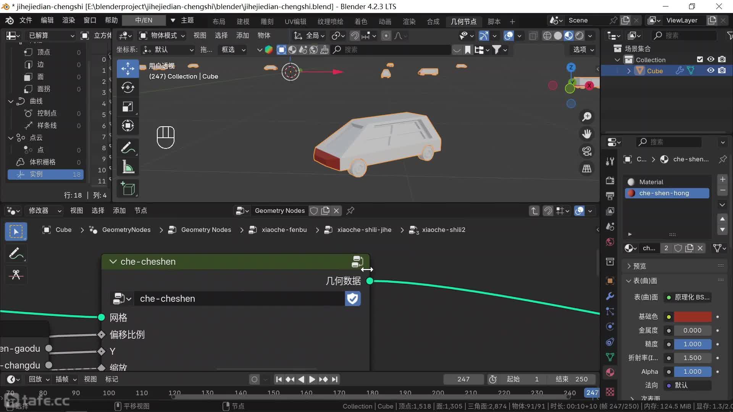Switch to the 着色 workspace tab
This screenshot has height=412, width=733.
[360, 21]
